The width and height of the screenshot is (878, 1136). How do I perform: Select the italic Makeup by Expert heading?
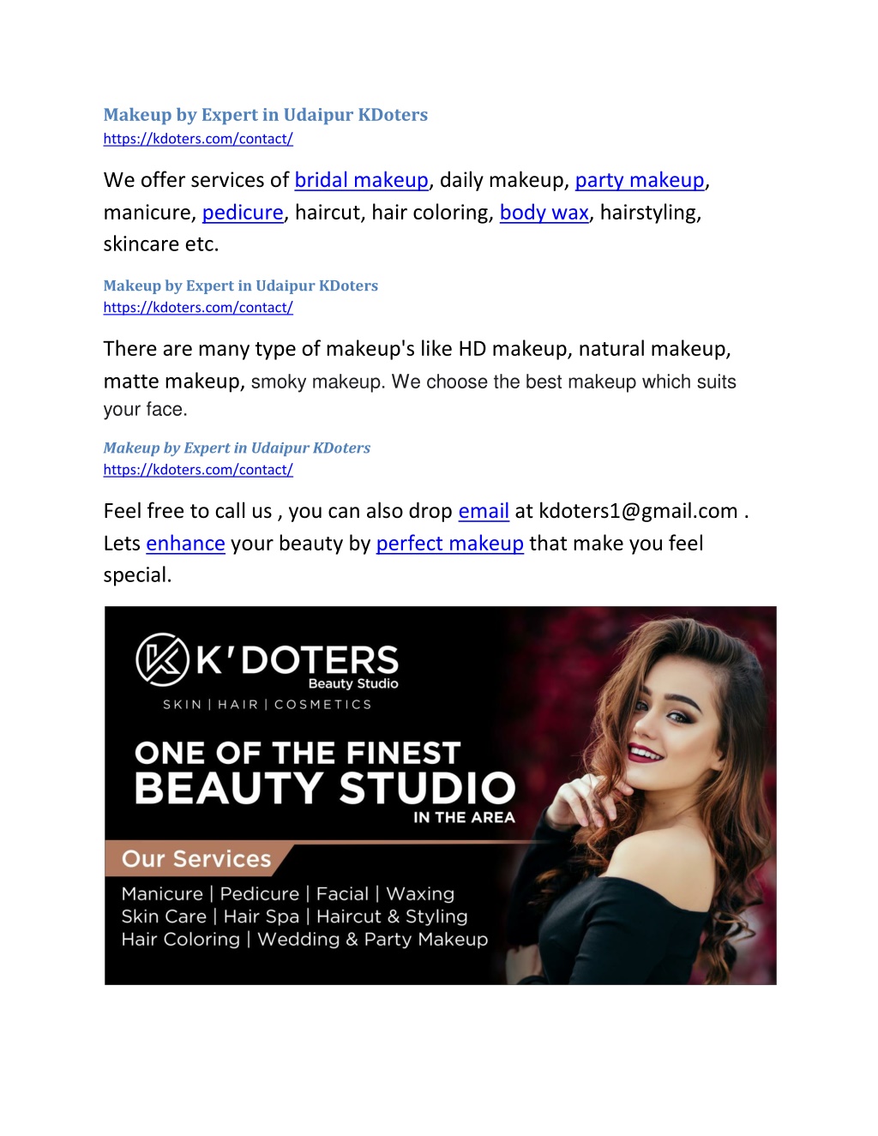[x=237, y=448]
